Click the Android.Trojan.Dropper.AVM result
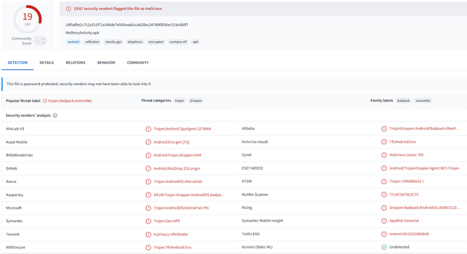The width and height of the screenshot is (467, 254). [x=177, y=155]
